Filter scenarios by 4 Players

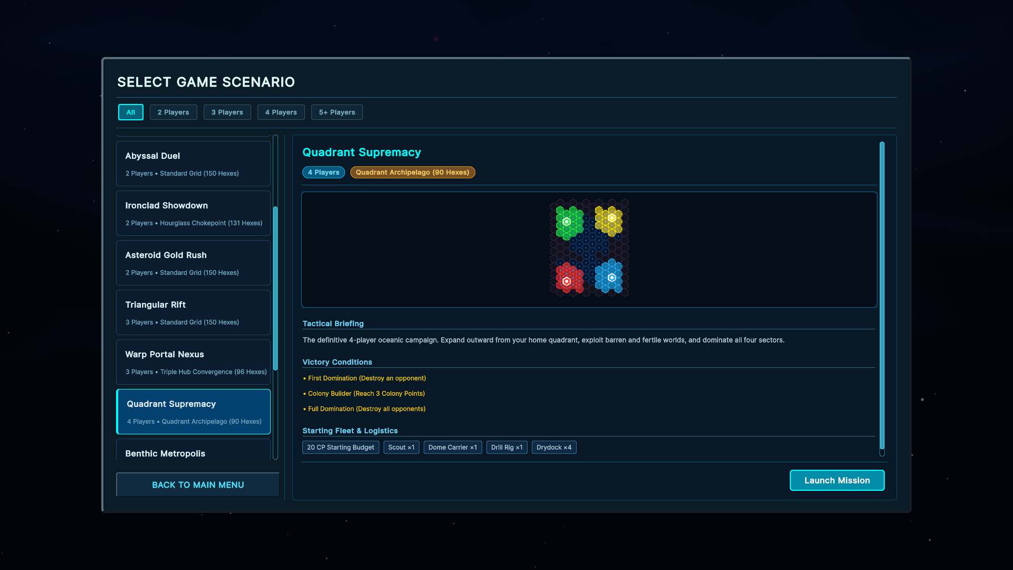coord(281,112)
